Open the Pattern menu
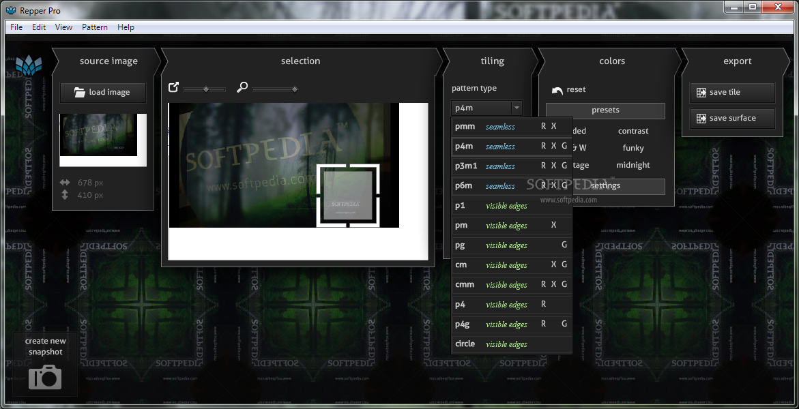This screenshot has height=409, width=799. click(x=95, y=27)
